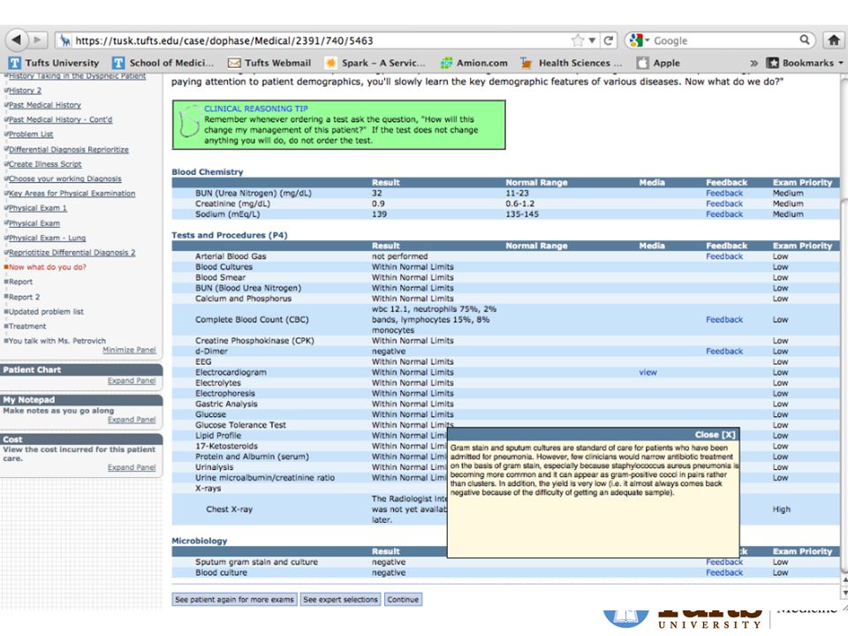
Task: Reload the page with refresh icon
Action: (x=609, y=41)
